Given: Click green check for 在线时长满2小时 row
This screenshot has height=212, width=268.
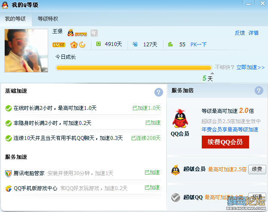Looking at the screenshot, I should (x=9, y=108).
